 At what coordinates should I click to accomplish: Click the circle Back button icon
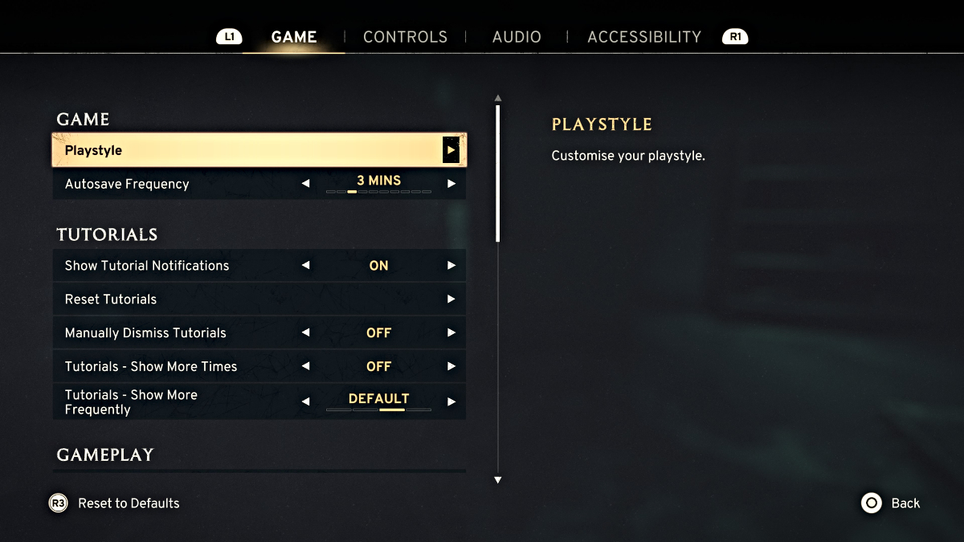870,503
